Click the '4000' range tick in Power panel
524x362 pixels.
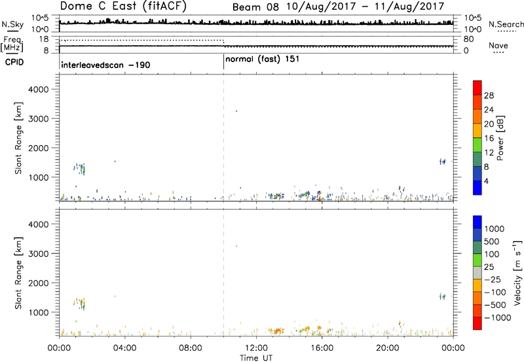coord(39,90)
